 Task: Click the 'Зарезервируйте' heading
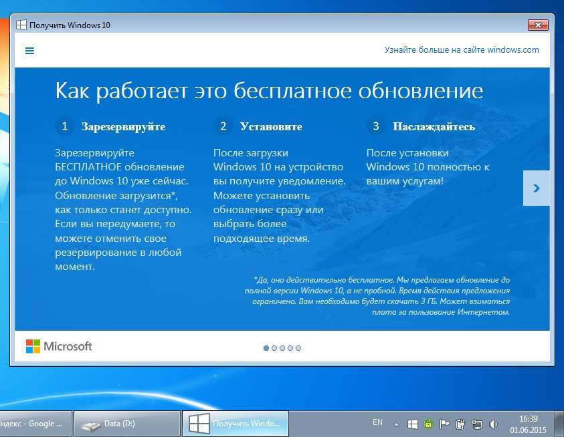tap(123, 127)
